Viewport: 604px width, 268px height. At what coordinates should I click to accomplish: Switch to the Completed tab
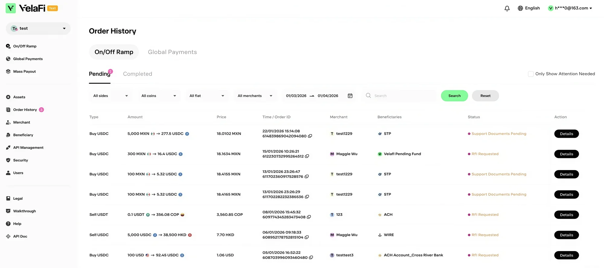pyautogui.click(x=137, y=74)
